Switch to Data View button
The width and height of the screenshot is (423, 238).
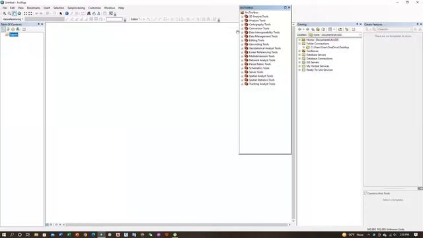[x=48, y=225]
